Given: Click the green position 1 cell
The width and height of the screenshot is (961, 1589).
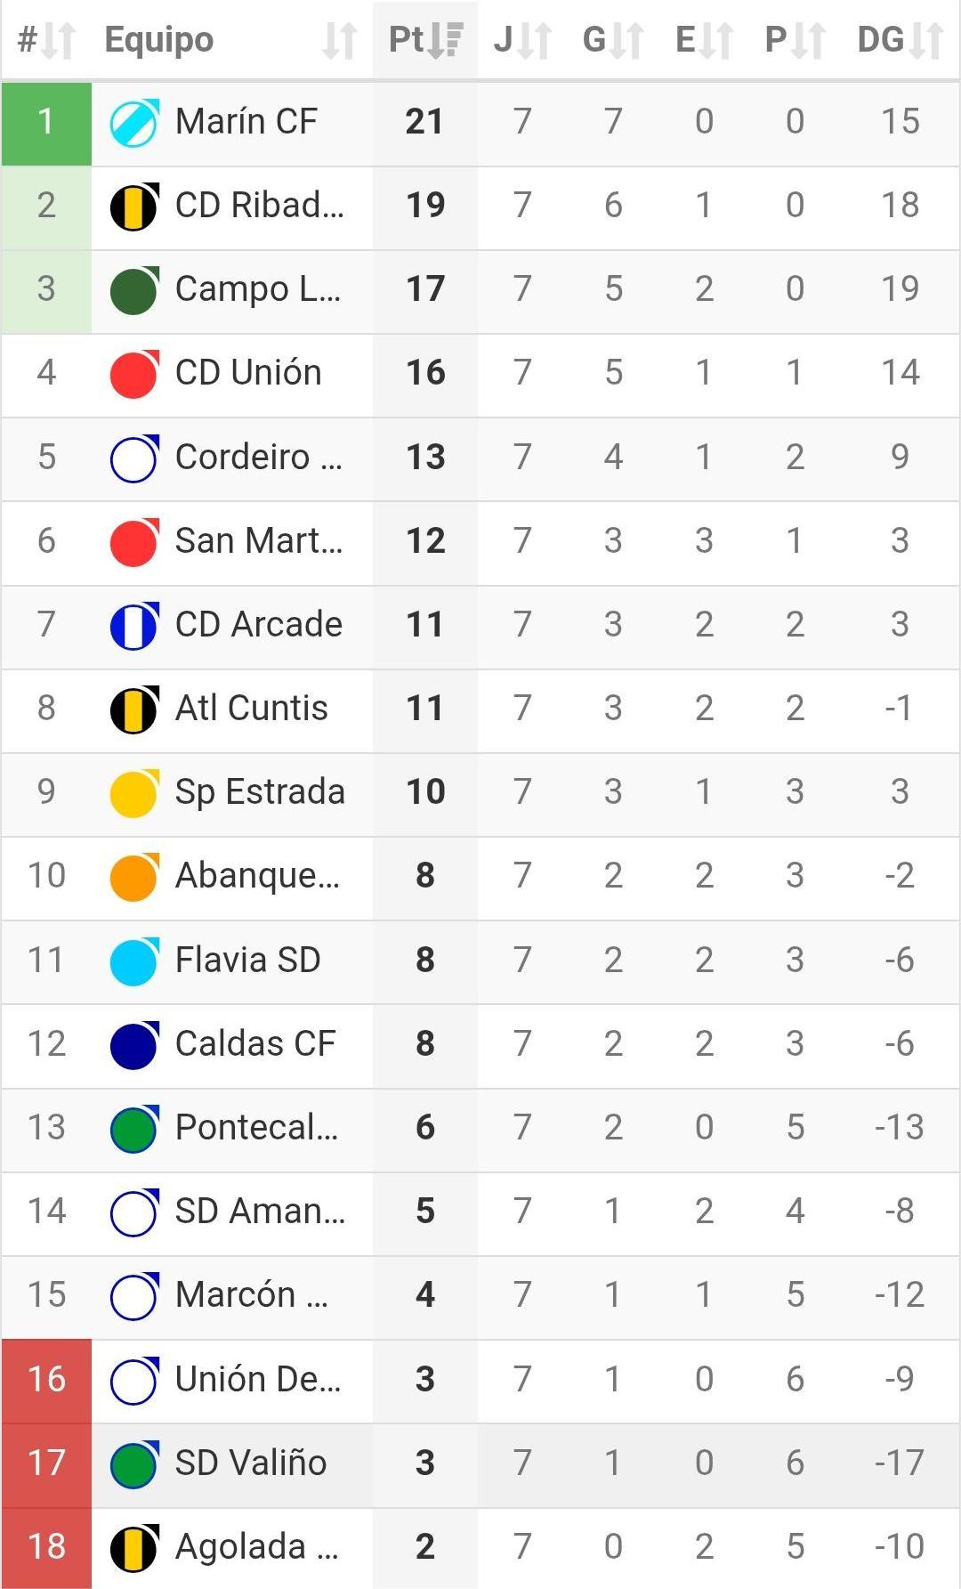Looking at the screenshot, I should (x=46, y=122).
